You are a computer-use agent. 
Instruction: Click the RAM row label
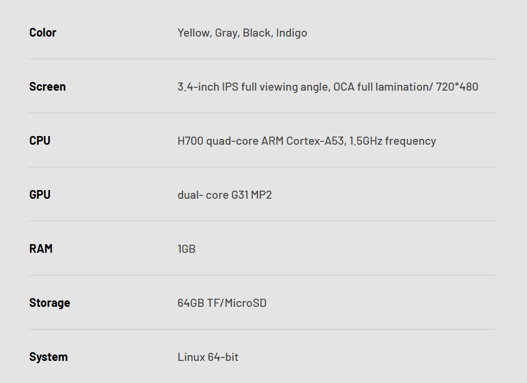pyautogui.click(x=41, y=249)
